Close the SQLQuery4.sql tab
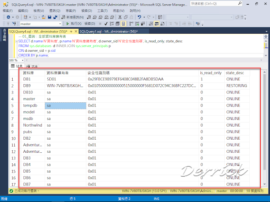Screen dimensions: 270x202 tap(76, 32)
